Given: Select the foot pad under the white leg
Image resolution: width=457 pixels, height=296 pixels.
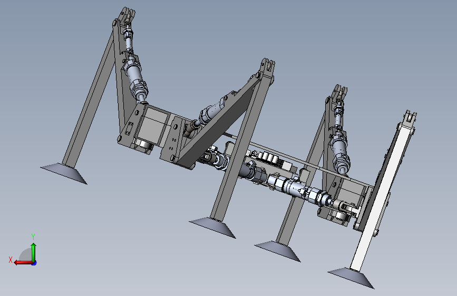Looking at the screenshot, I should pos(351,278).
